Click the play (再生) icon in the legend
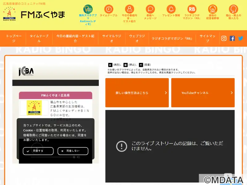The height and width of the screenshot is (185, 247). pyautogui.click(x=110, y=65)
